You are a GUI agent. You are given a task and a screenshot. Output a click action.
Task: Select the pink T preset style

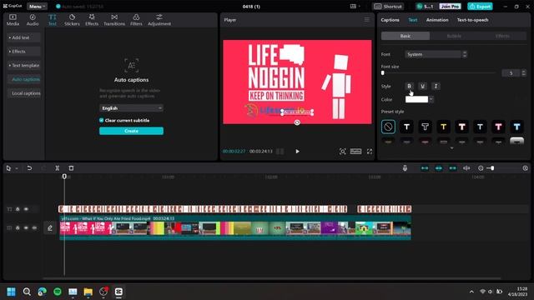pos(499,127)
